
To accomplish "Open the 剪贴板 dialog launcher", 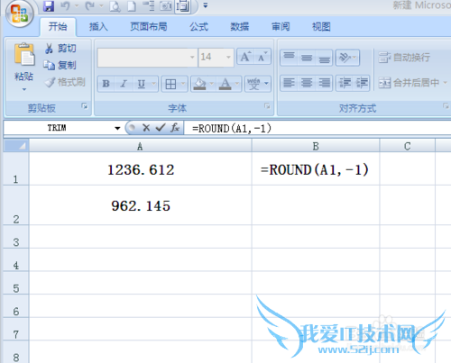I will tap(85, 105).
